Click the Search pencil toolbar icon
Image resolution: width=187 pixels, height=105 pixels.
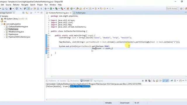click(x=84, y=8)
